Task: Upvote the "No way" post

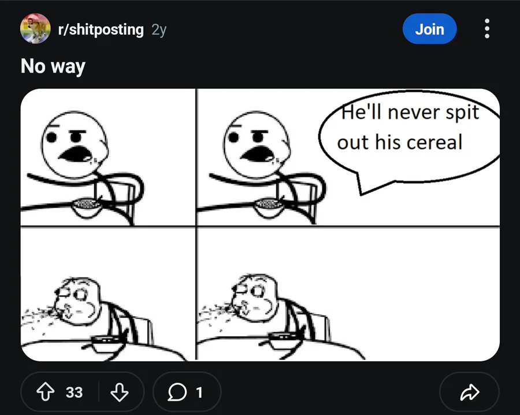Action: 45,392
